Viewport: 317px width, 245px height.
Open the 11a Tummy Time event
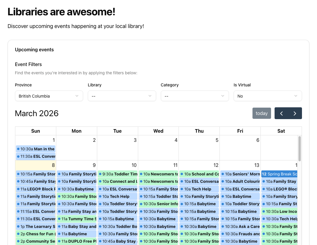(77, 219)
